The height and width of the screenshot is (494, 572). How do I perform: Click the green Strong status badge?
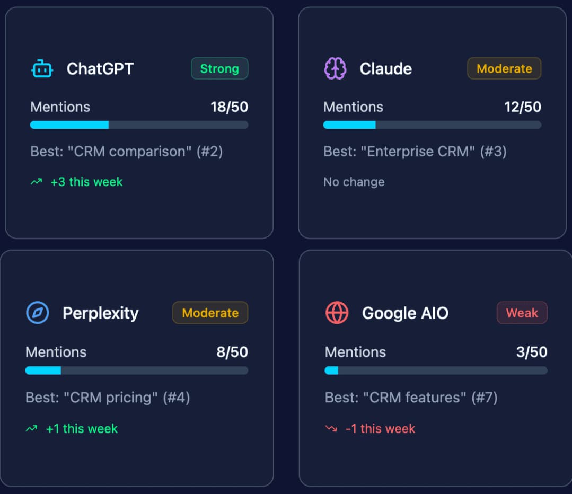tap(219, 68)
